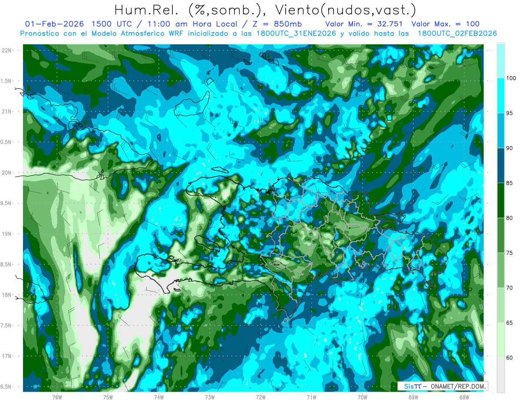Click the '18N' latitude label

[x=7, y=295]
